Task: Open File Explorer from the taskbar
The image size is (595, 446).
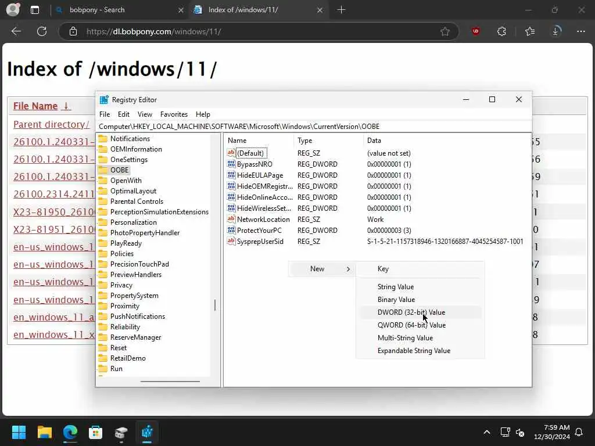Action: click(x=45, y=432)
